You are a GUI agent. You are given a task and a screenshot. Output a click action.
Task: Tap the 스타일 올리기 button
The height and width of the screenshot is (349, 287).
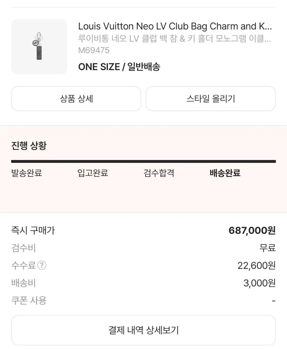(x=211, y=99)
